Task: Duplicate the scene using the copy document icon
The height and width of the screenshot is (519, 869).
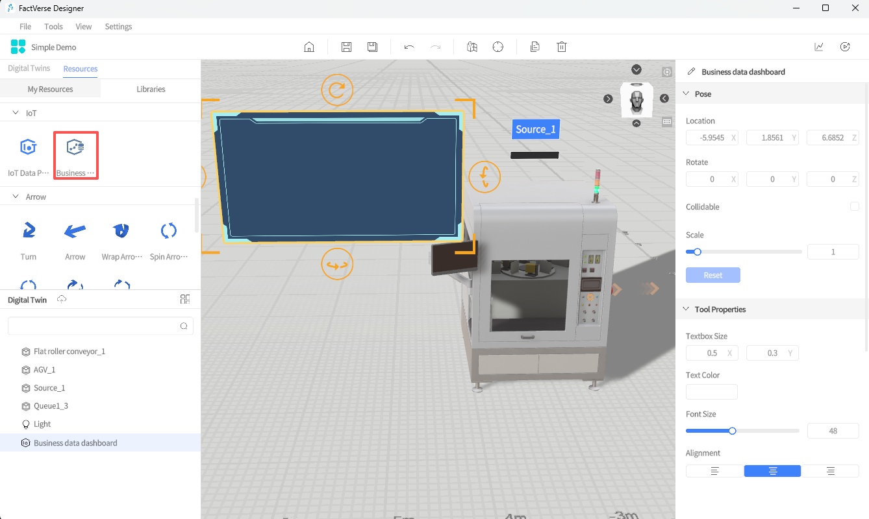Action: (535, 46)
